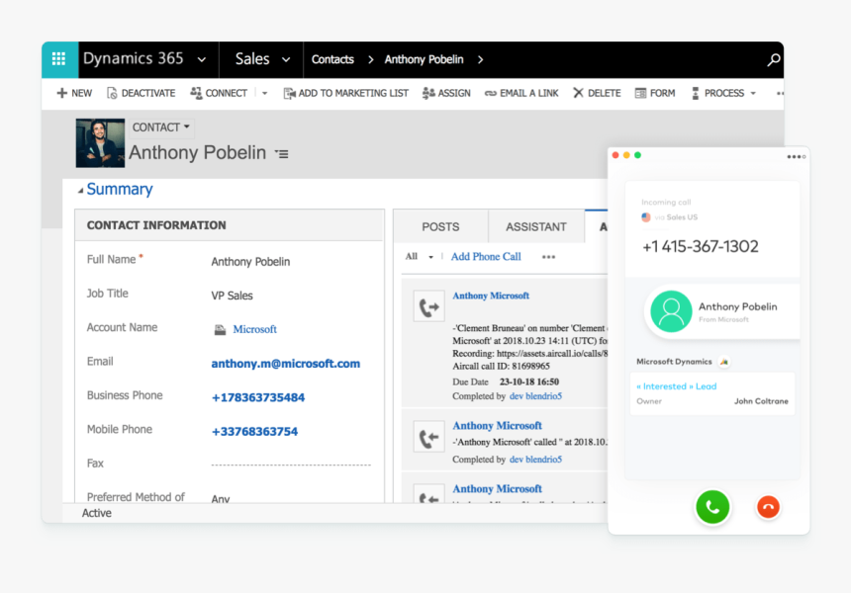851x593 pixels.
Task: Open the record list icon beside Anthony Pobelin
Action: coord(282,154)
